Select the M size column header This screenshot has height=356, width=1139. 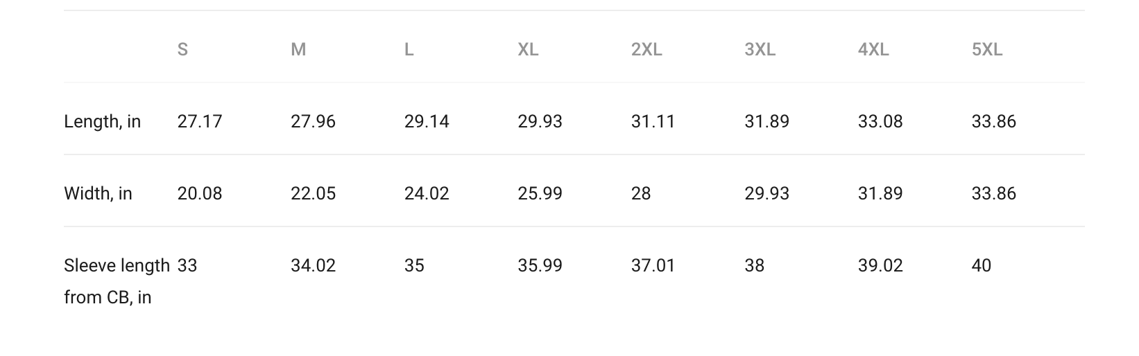click(298, 50)
